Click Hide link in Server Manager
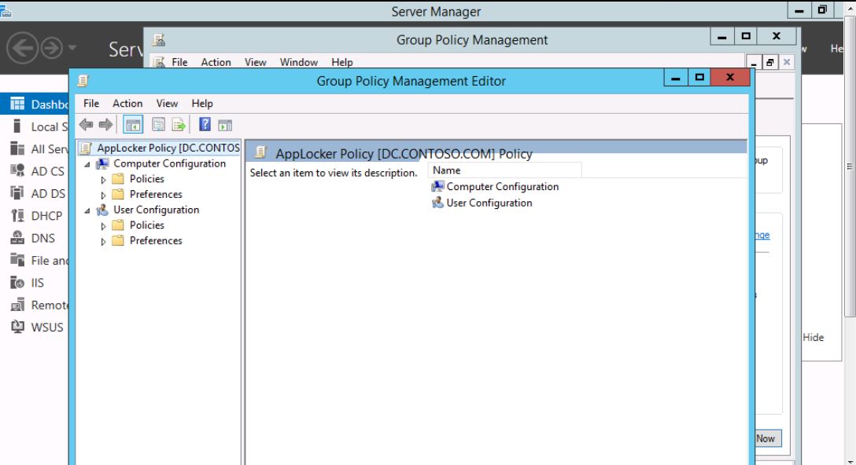856x465 pixels. coord(813,338)
